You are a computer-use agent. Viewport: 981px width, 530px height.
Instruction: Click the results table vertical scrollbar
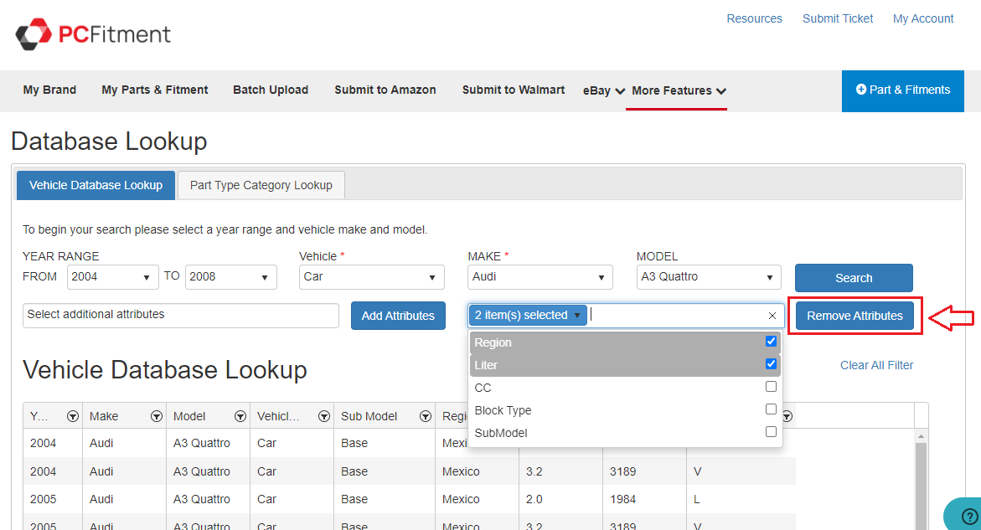coord(921,477)
